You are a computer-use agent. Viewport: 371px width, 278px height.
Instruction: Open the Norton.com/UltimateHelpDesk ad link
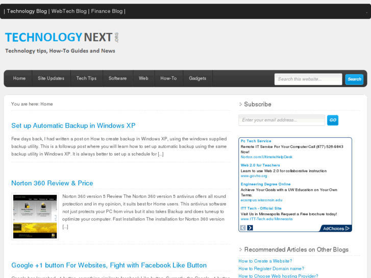tap(267, 157)
